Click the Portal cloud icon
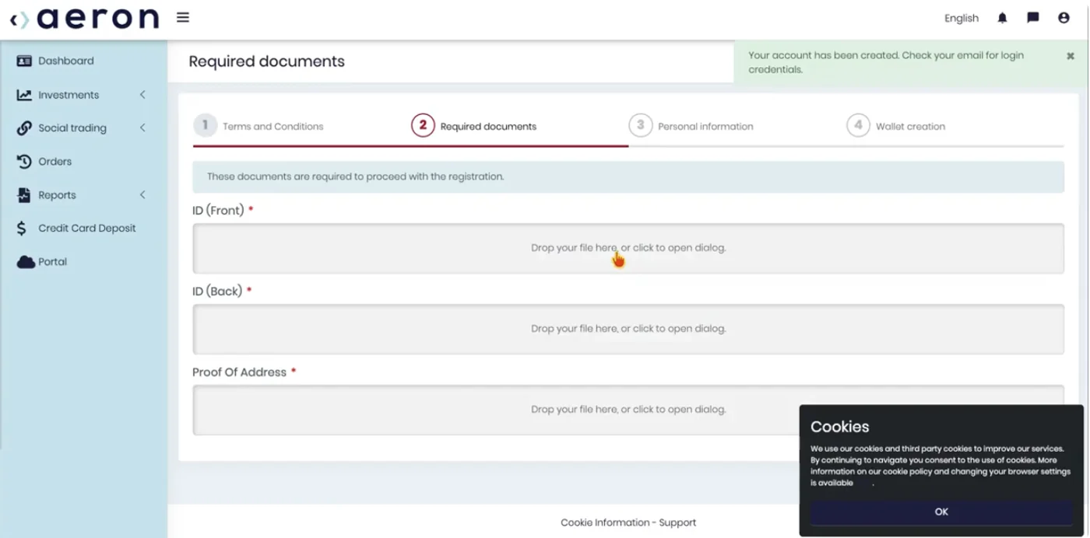Viewport: 1090px width, 538px height. [25, 262]
